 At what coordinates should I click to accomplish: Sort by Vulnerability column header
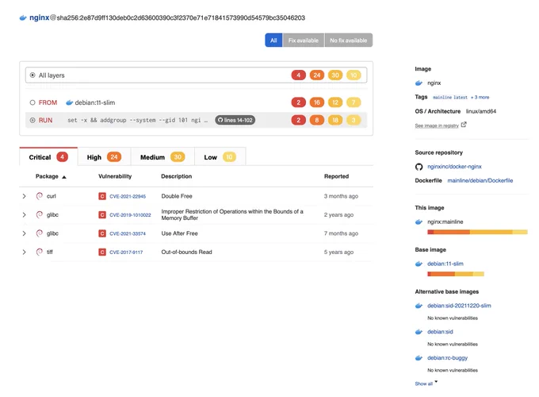115,176
